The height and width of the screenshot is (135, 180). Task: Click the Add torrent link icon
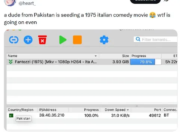[14, 40]
